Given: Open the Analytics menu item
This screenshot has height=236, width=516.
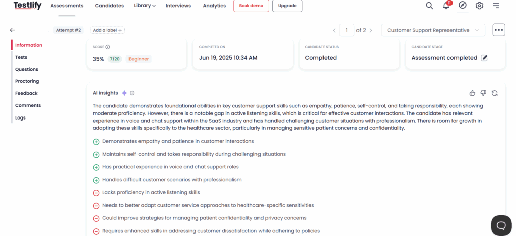Looking at the screenshot, I should tap(214, 6).
